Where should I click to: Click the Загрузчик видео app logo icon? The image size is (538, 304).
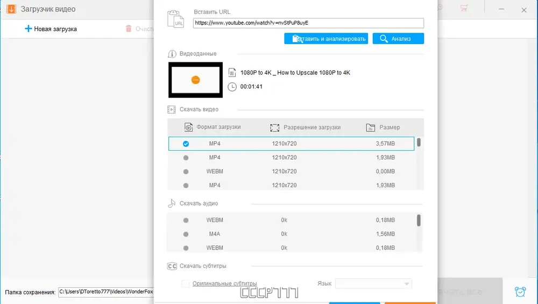pos(11,9)
